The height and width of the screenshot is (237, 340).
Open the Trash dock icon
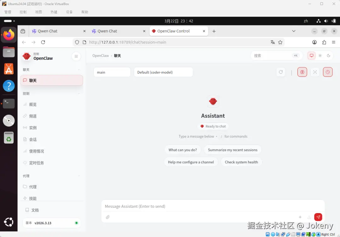tap(9, 138)
